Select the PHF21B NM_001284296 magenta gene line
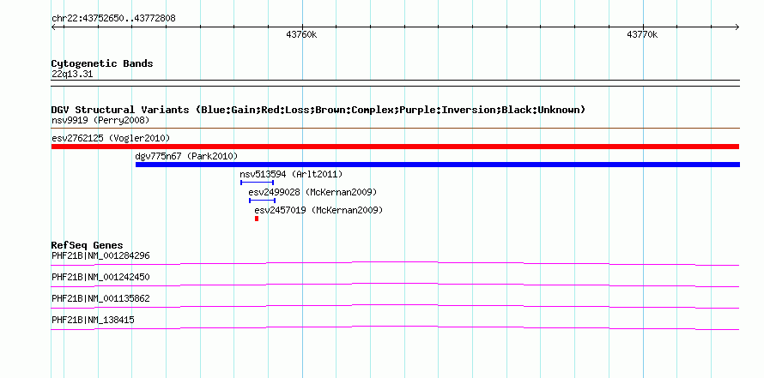Image resolution: width=764 pixels, height=378 pixels. coord(395,264)
